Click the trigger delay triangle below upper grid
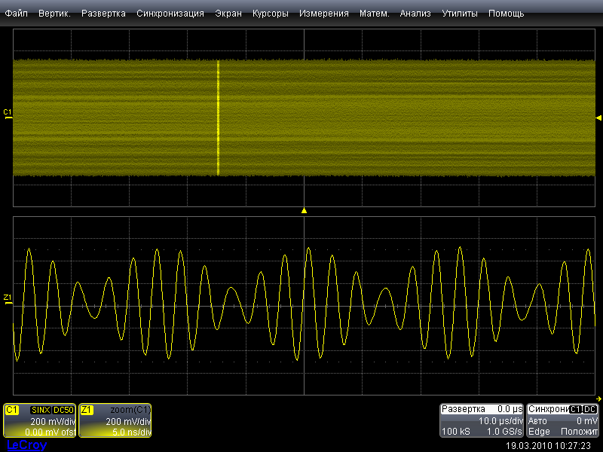This screenshot has width=603, height=452. point(304,211)
